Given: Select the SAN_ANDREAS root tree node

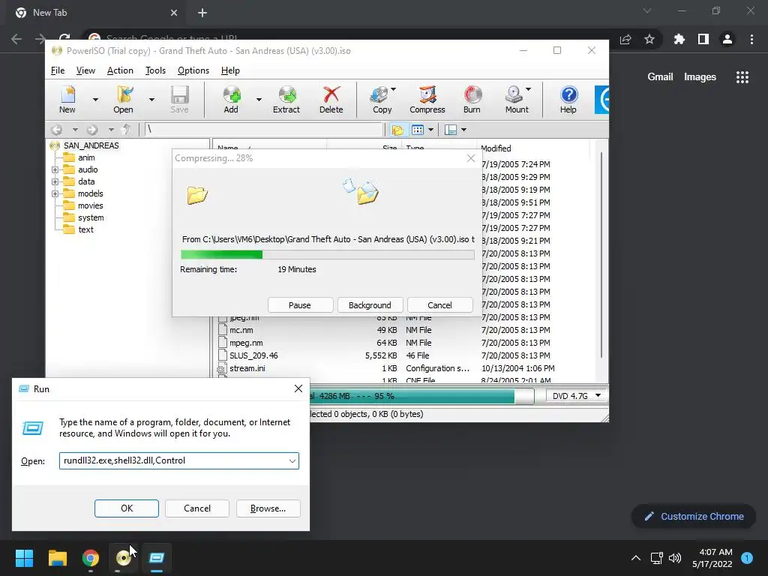Looking at the screenshot, I should coord(91,145).
